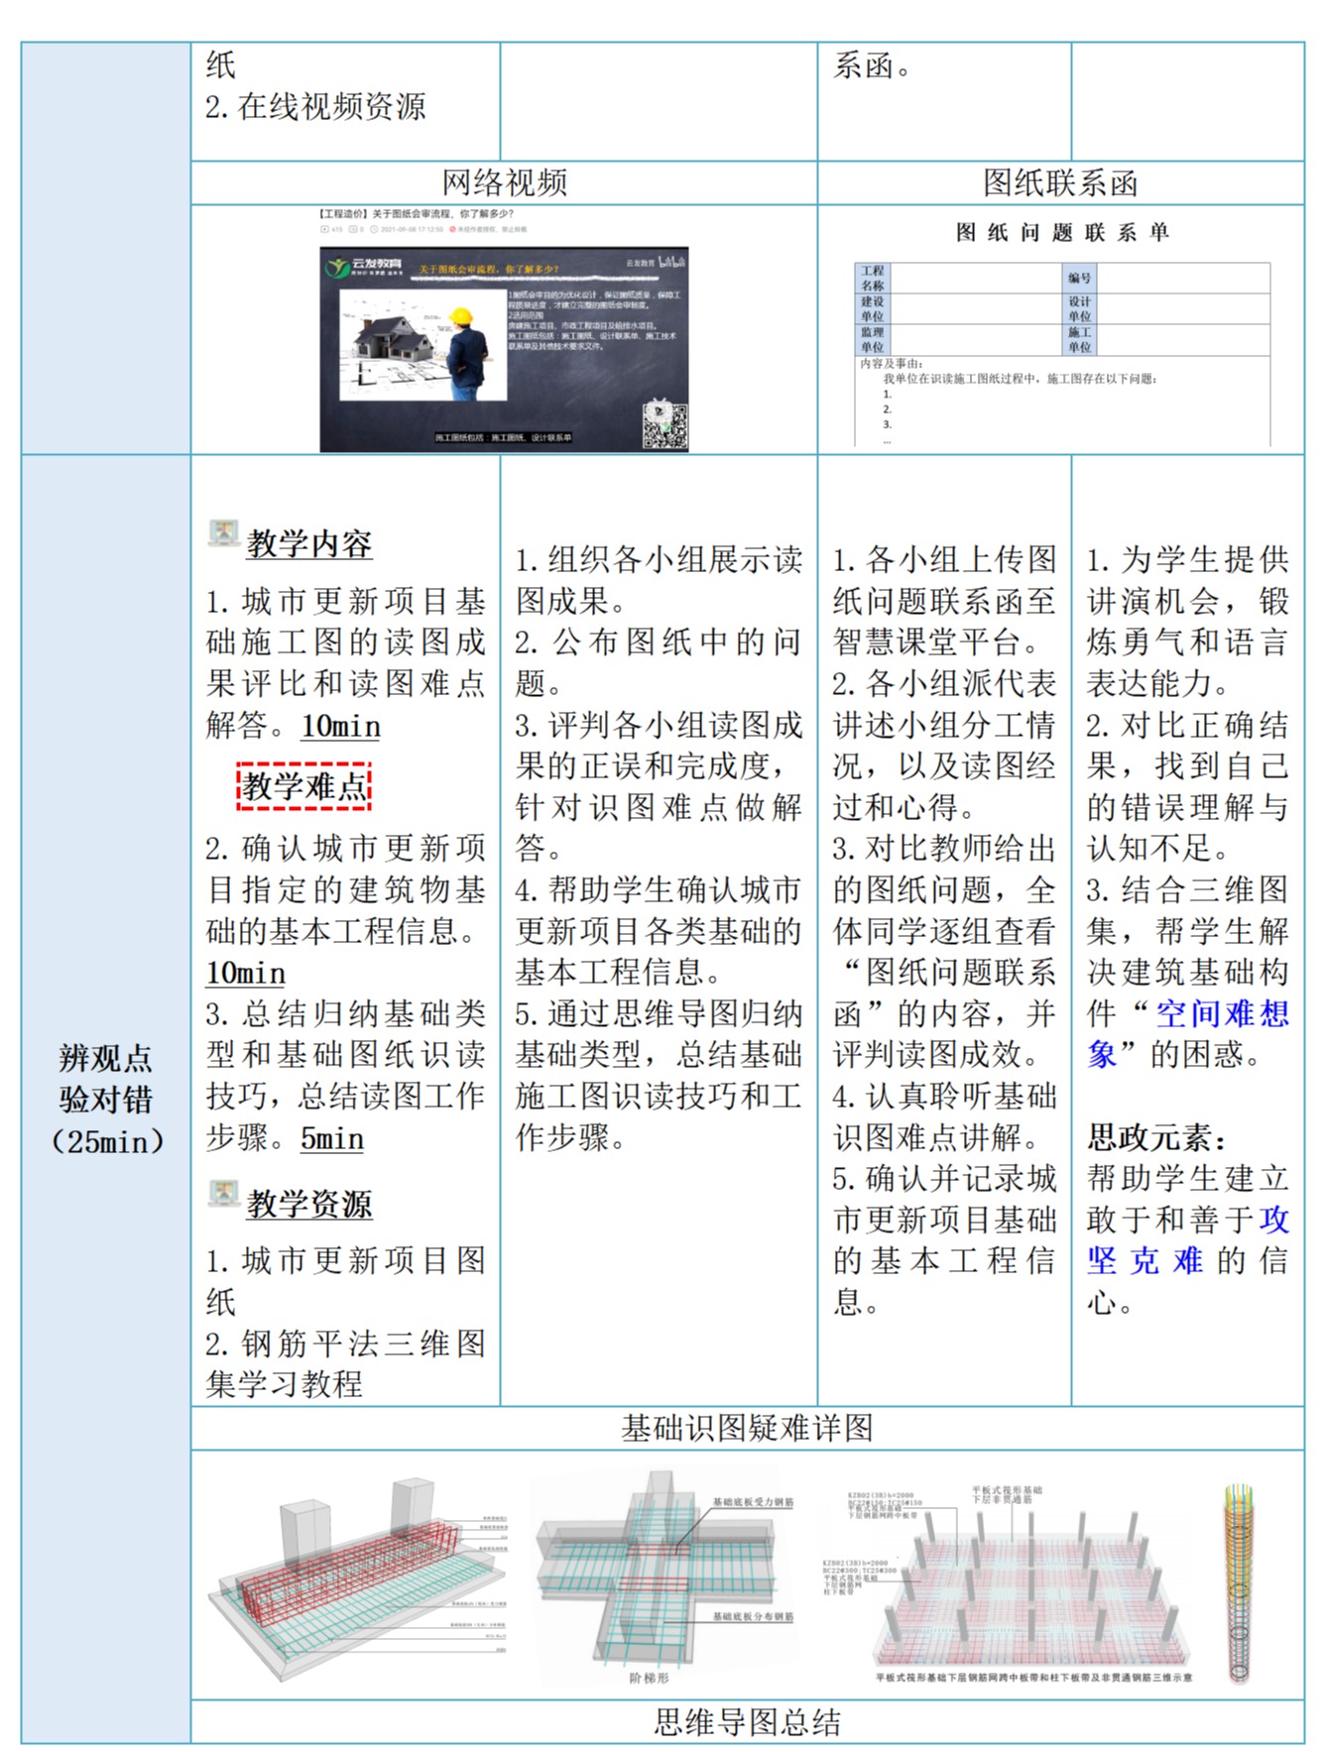Click the 图纸联系函 header cell
The height and width of the screenshot is (1752, 1324).
coord(1061,182)
